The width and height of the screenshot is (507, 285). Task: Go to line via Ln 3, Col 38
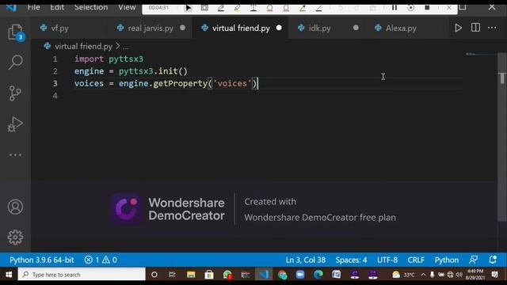306,260
